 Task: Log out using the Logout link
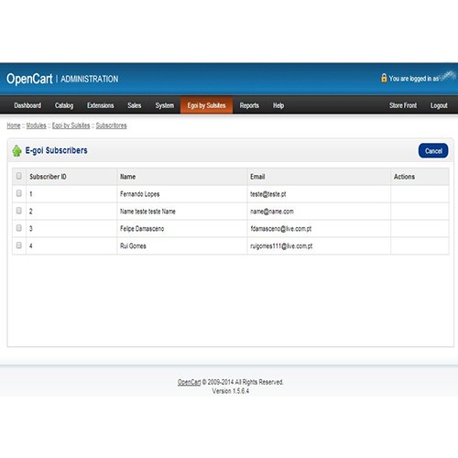(439, 105)
